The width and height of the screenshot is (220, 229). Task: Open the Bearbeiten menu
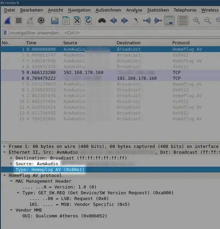(31, 10)
